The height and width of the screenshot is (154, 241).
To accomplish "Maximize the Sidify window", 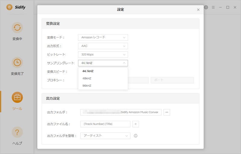I will tap(228, 7).
